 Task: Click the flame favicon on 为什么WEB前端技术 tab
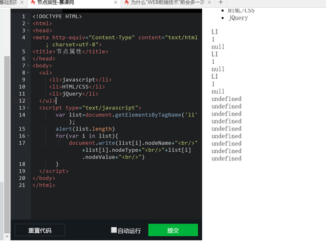tap(126, 3)
